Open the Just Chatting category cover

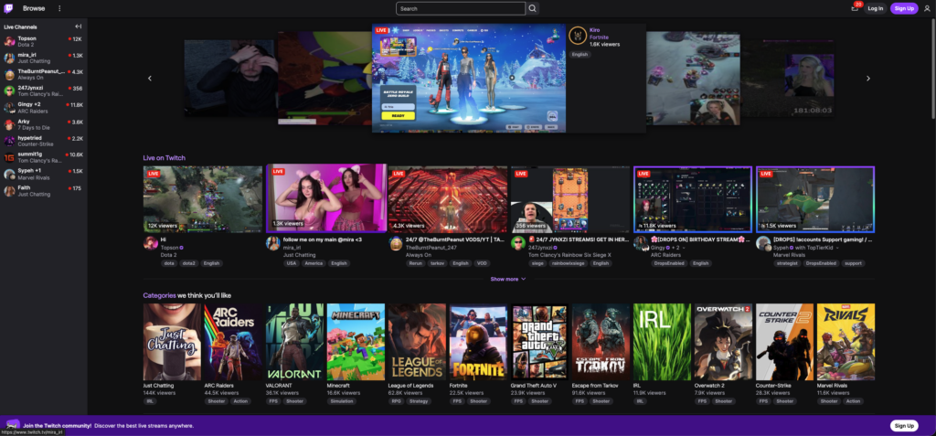172,342
